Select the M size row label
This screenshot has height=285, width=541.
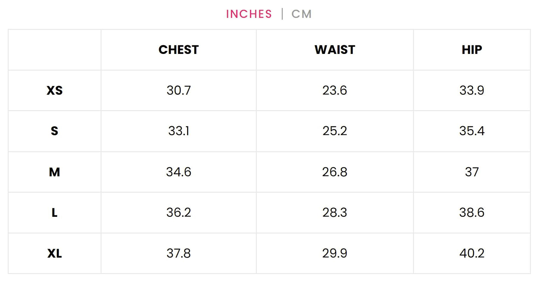point(55,172)
